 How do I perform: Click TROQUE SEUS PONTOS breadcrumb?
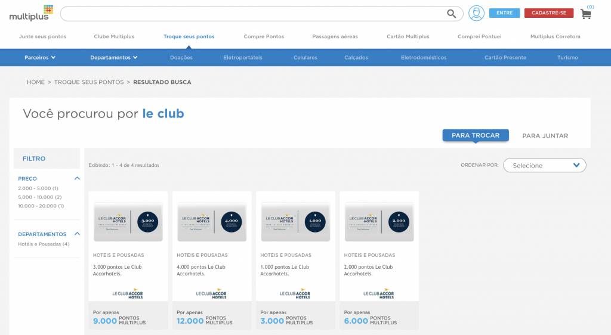pyautogui.click(x=89, y=82)
